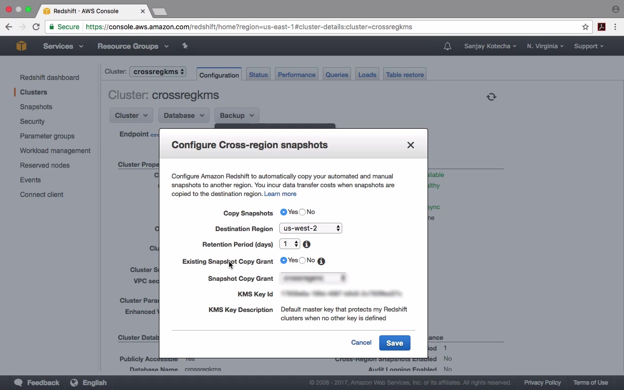Switch to the Performance tab
The height and width of the screenshot is (390, 624).
296,75
